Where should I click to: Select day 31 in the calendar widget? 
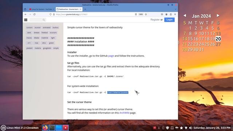coord(201,49)
